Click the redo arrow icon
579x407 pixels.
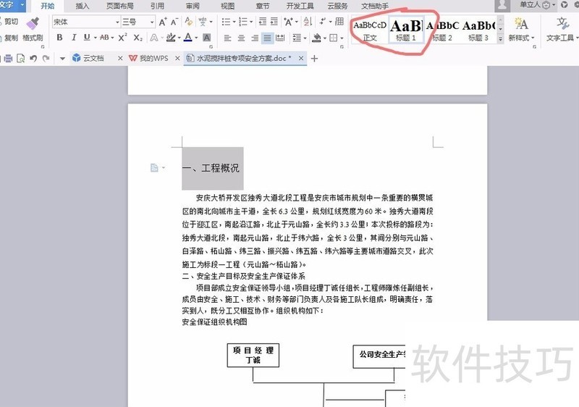46,59
